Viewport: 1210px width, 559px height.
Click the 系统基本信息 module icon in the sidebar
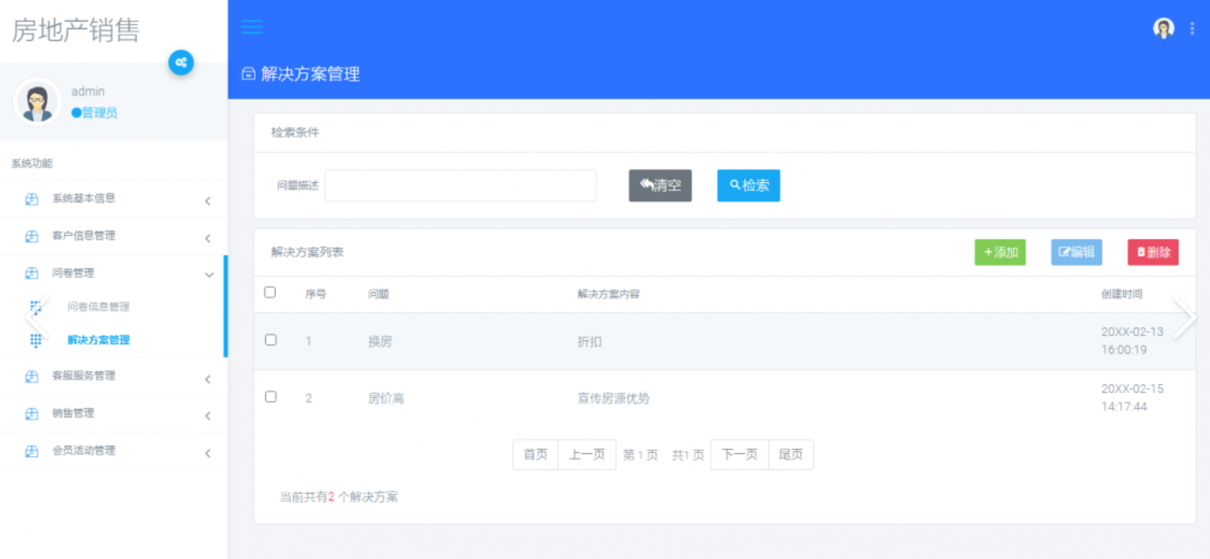tap(31, 199)
